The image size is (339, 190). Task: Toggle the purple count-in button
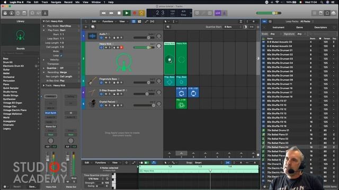click(218, 13)
